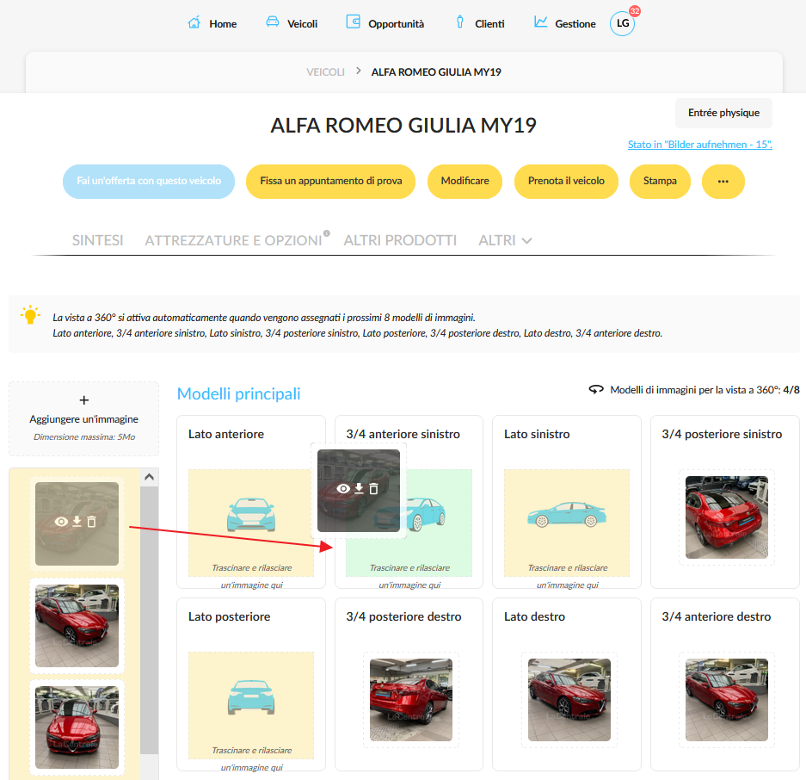The width and height of the screenshot is (806, 780).
Task: Download the first sidebar image
Action: pos(77,522)
